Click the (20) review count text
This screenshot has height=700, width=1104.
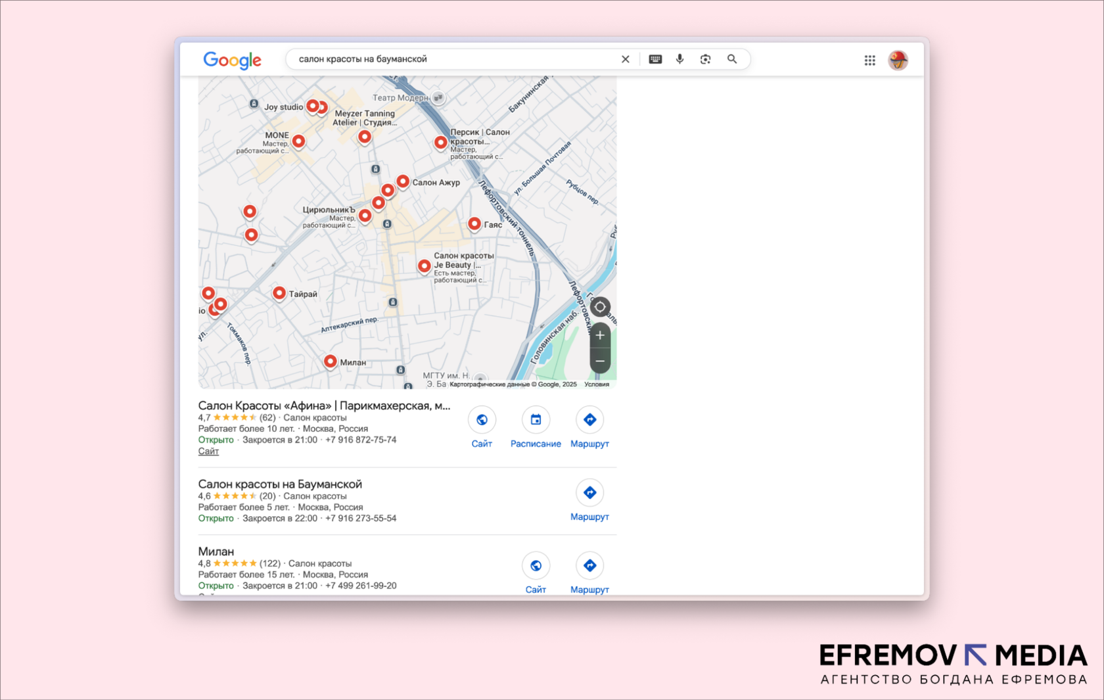[267, 496]
